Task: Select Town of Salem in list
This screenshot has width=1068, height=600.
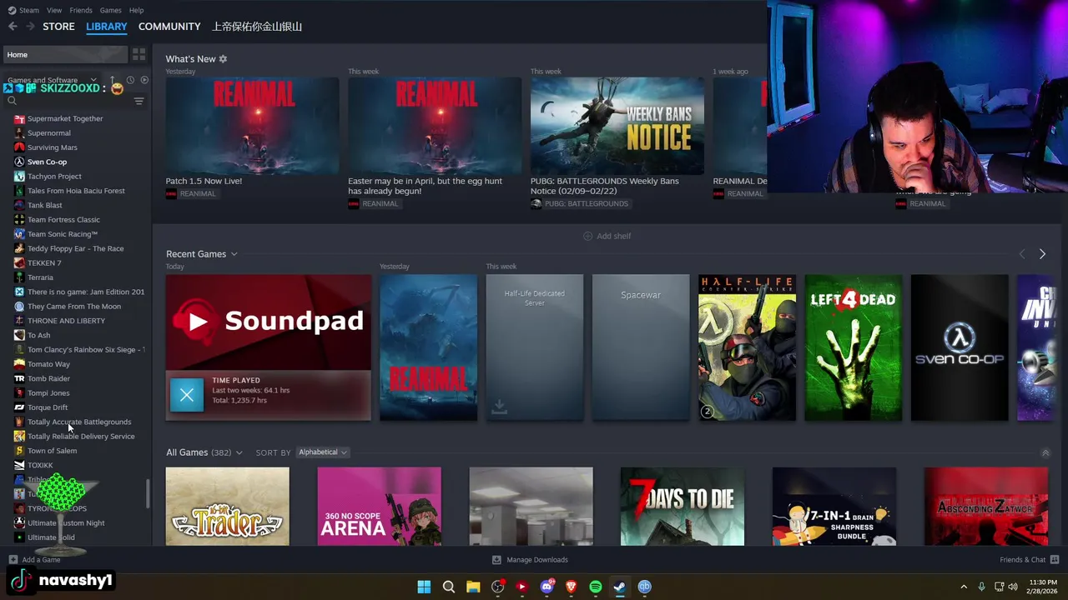Action: pos(52,451)
